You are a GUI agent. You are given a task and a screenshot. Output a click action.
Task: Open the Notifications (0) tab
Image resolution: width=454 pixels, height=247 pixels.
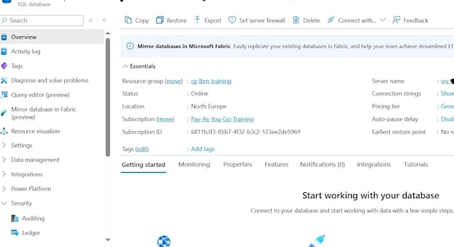click(322, 164)
